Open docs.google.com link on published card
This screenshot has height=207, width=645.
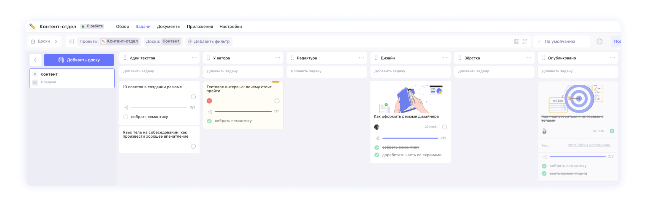click(590, 145)
